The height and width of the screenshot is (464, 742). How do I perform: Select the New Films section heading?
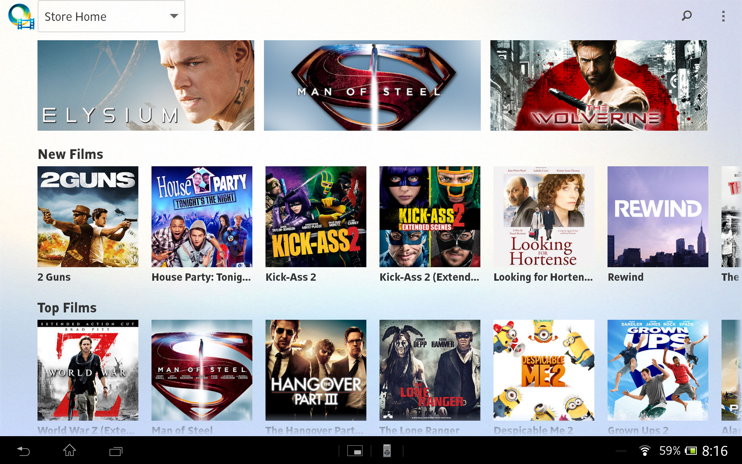click(x=70, y=154)
